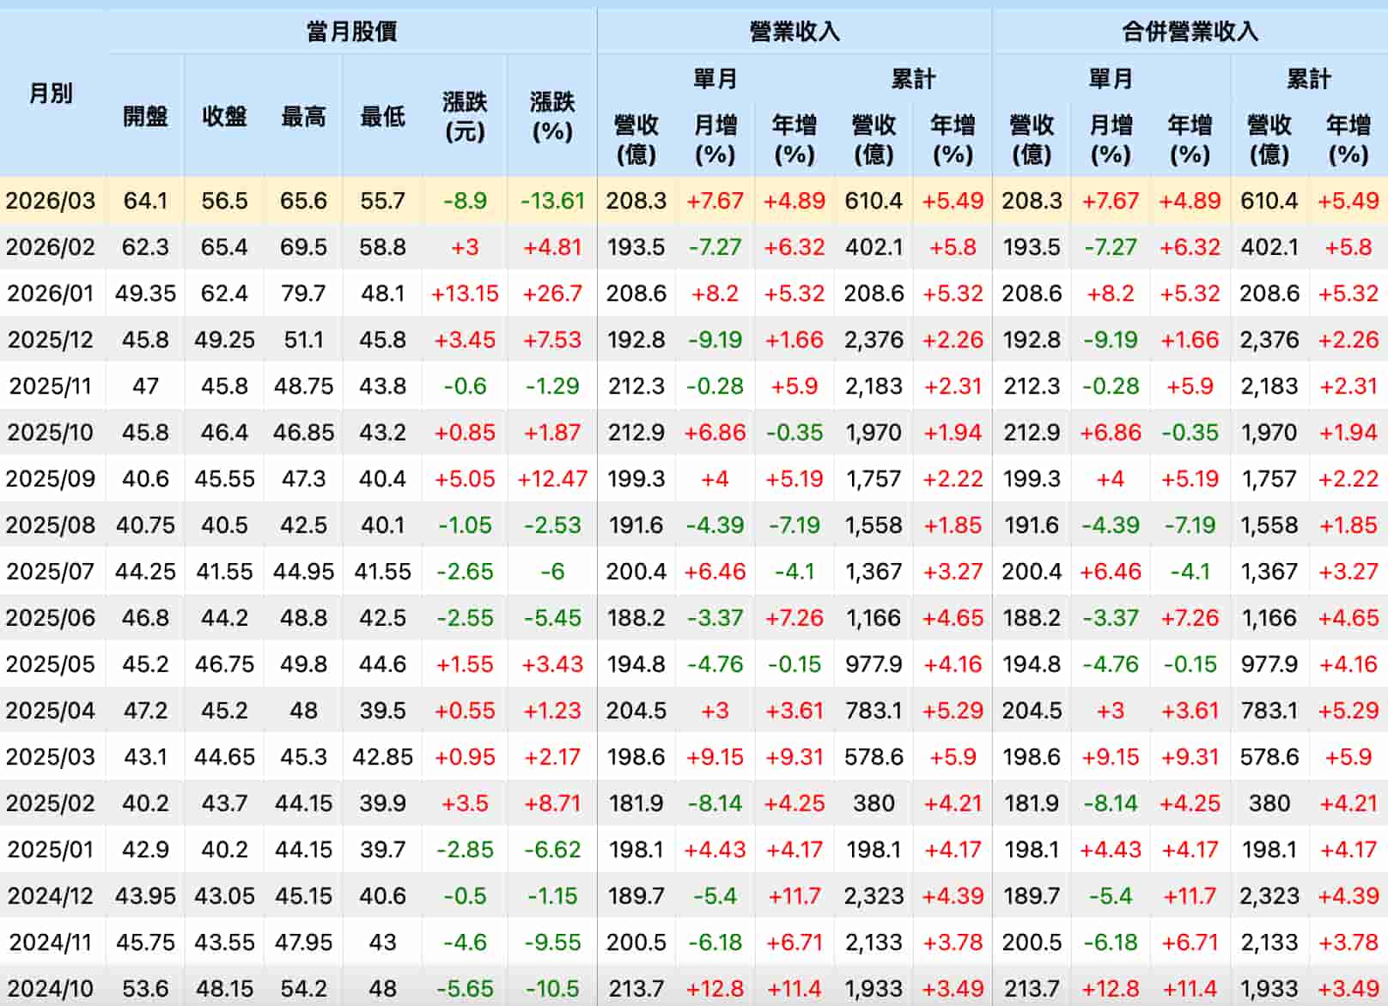Select the 2026/03 month row label
The height and width of the screenshot is (1006, 1388).
[51, 201]
